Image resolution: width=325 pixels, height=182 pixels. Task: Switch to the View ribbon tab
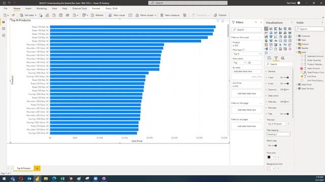pyautogui.click(x=54, y=9)
